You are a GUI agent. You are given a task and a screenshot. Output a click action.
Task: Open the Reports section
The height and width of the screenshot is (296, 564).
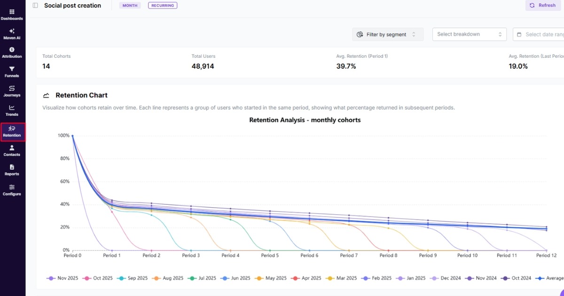tap(12, 170)
